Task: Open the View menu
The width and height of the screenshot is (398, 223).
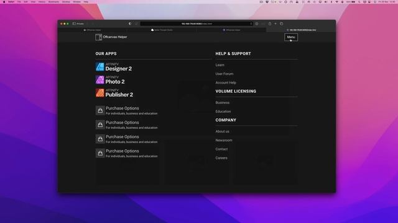Action: tap(33, 2)
